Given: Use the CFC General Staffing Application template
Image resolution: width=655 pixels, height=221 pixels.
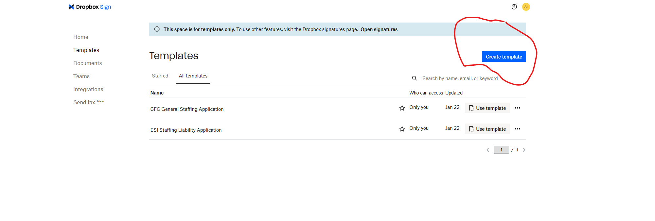Looking at the screenshot, I should (x=487, y=108).
